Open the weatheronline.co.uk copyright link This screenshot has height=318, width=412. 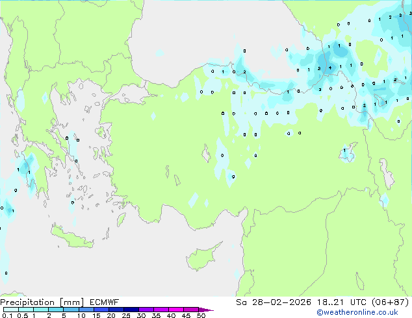click(x=357, y=312)
